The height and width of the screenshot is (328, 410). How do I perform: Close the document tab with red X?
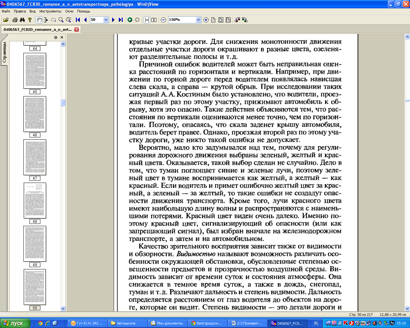click(x=77, y=29)
